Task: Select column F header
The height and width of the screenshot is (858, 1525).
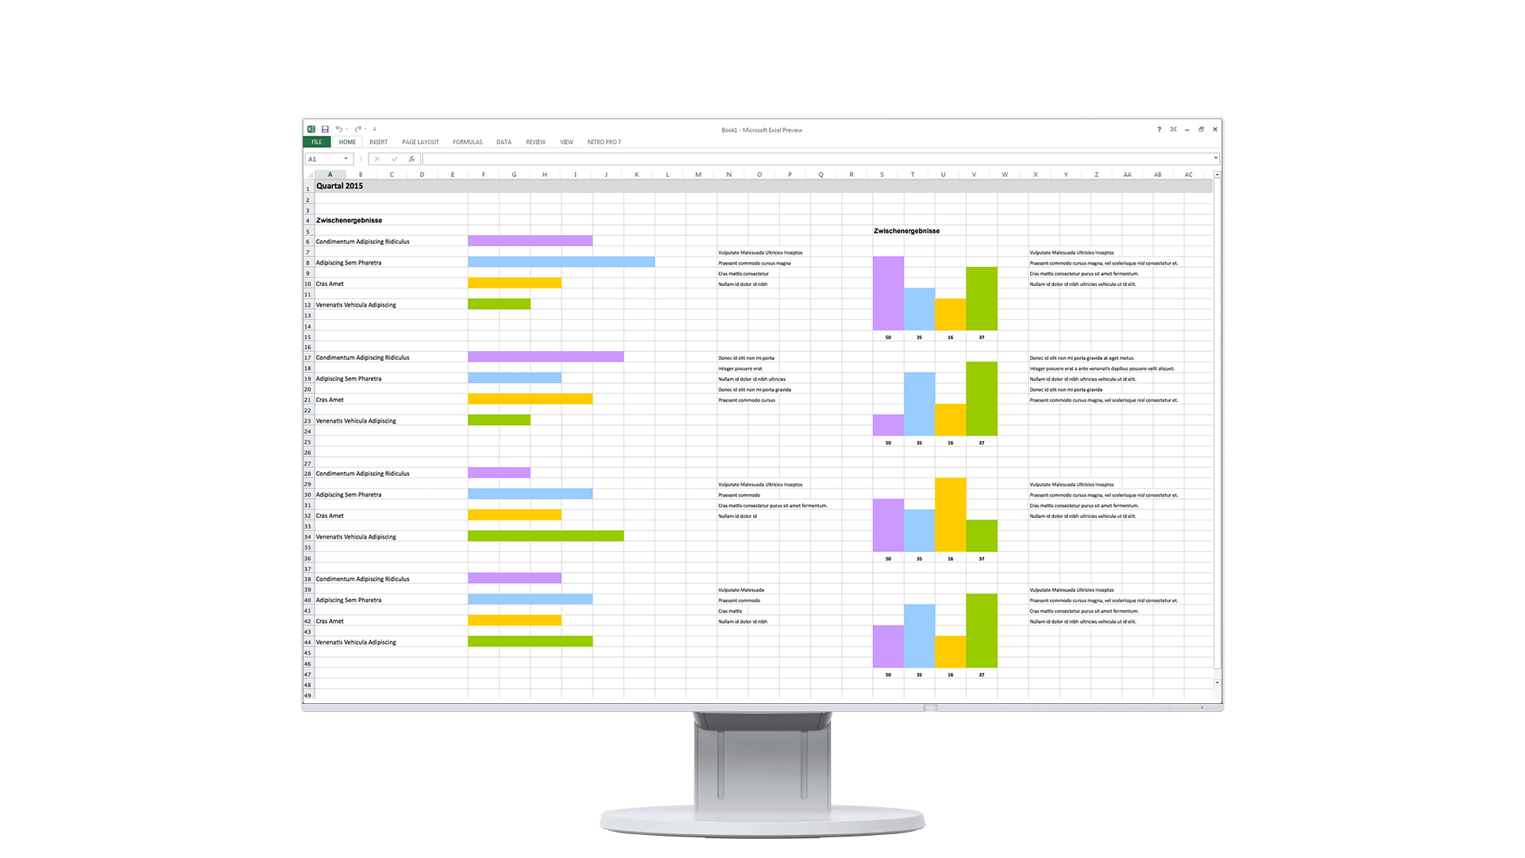Action: [x=483, y=175]
